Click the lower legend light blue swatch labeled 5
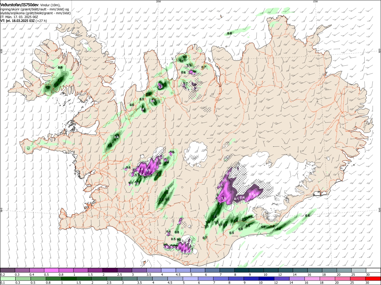The height and width of the screenshot is (285, 381). (x=190, y=278)
